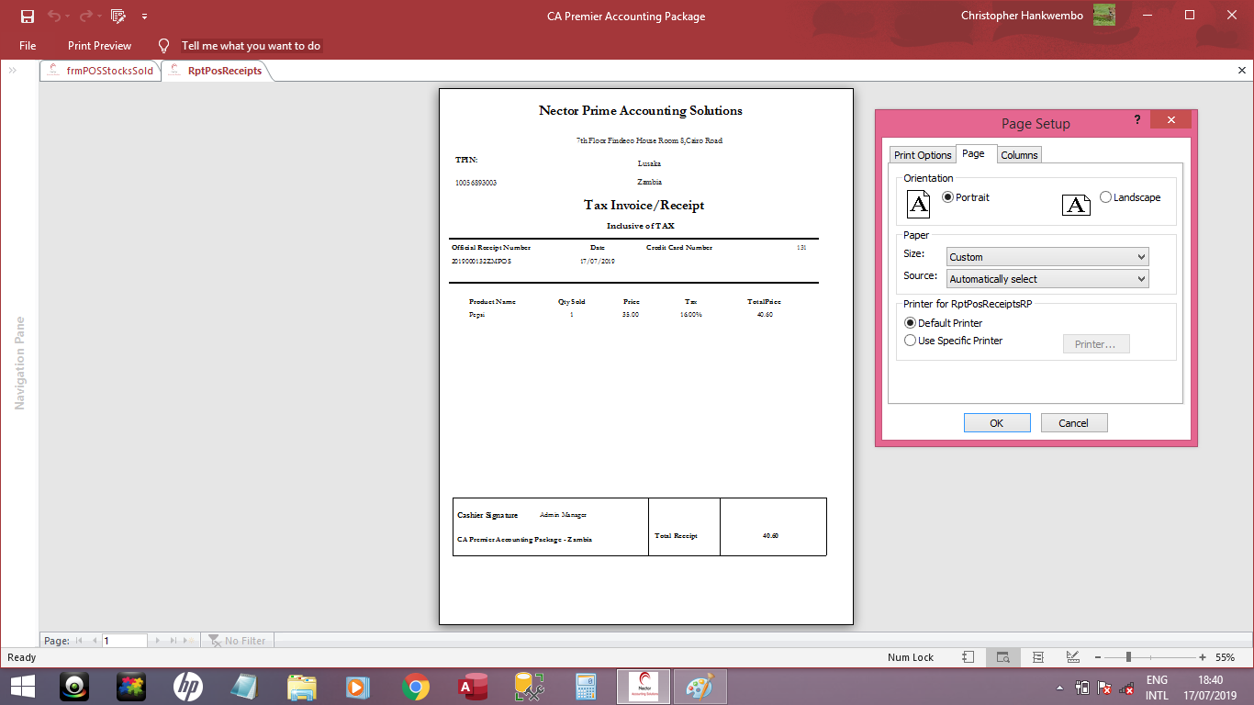Click the zoom out minus button
The width and height of the screenshot is (1254, 705).
tap(1097, 657)
